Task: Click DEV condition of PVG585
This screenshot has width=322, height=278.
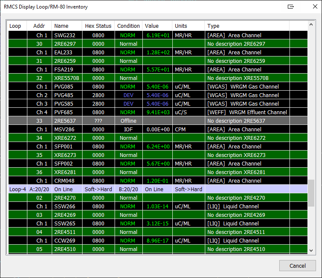Action: point(128,104)
